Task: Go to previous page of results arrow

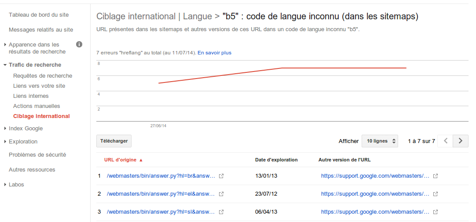Action: (x=446, y=141)
